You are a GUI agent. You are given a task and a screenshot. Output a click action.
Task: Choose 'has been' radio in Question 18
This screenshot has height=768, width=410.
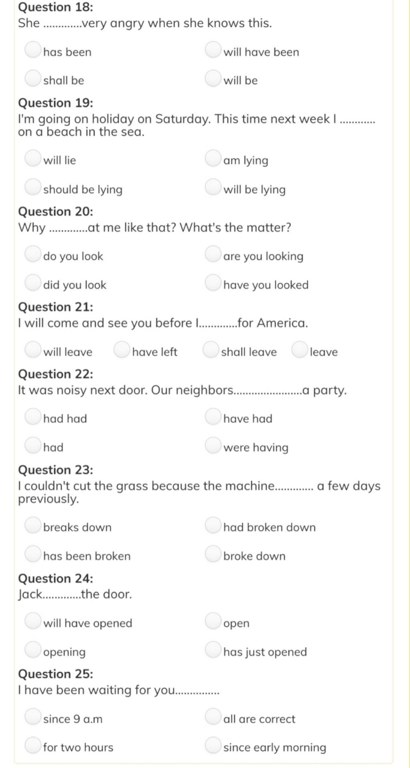tap(33, 50)
